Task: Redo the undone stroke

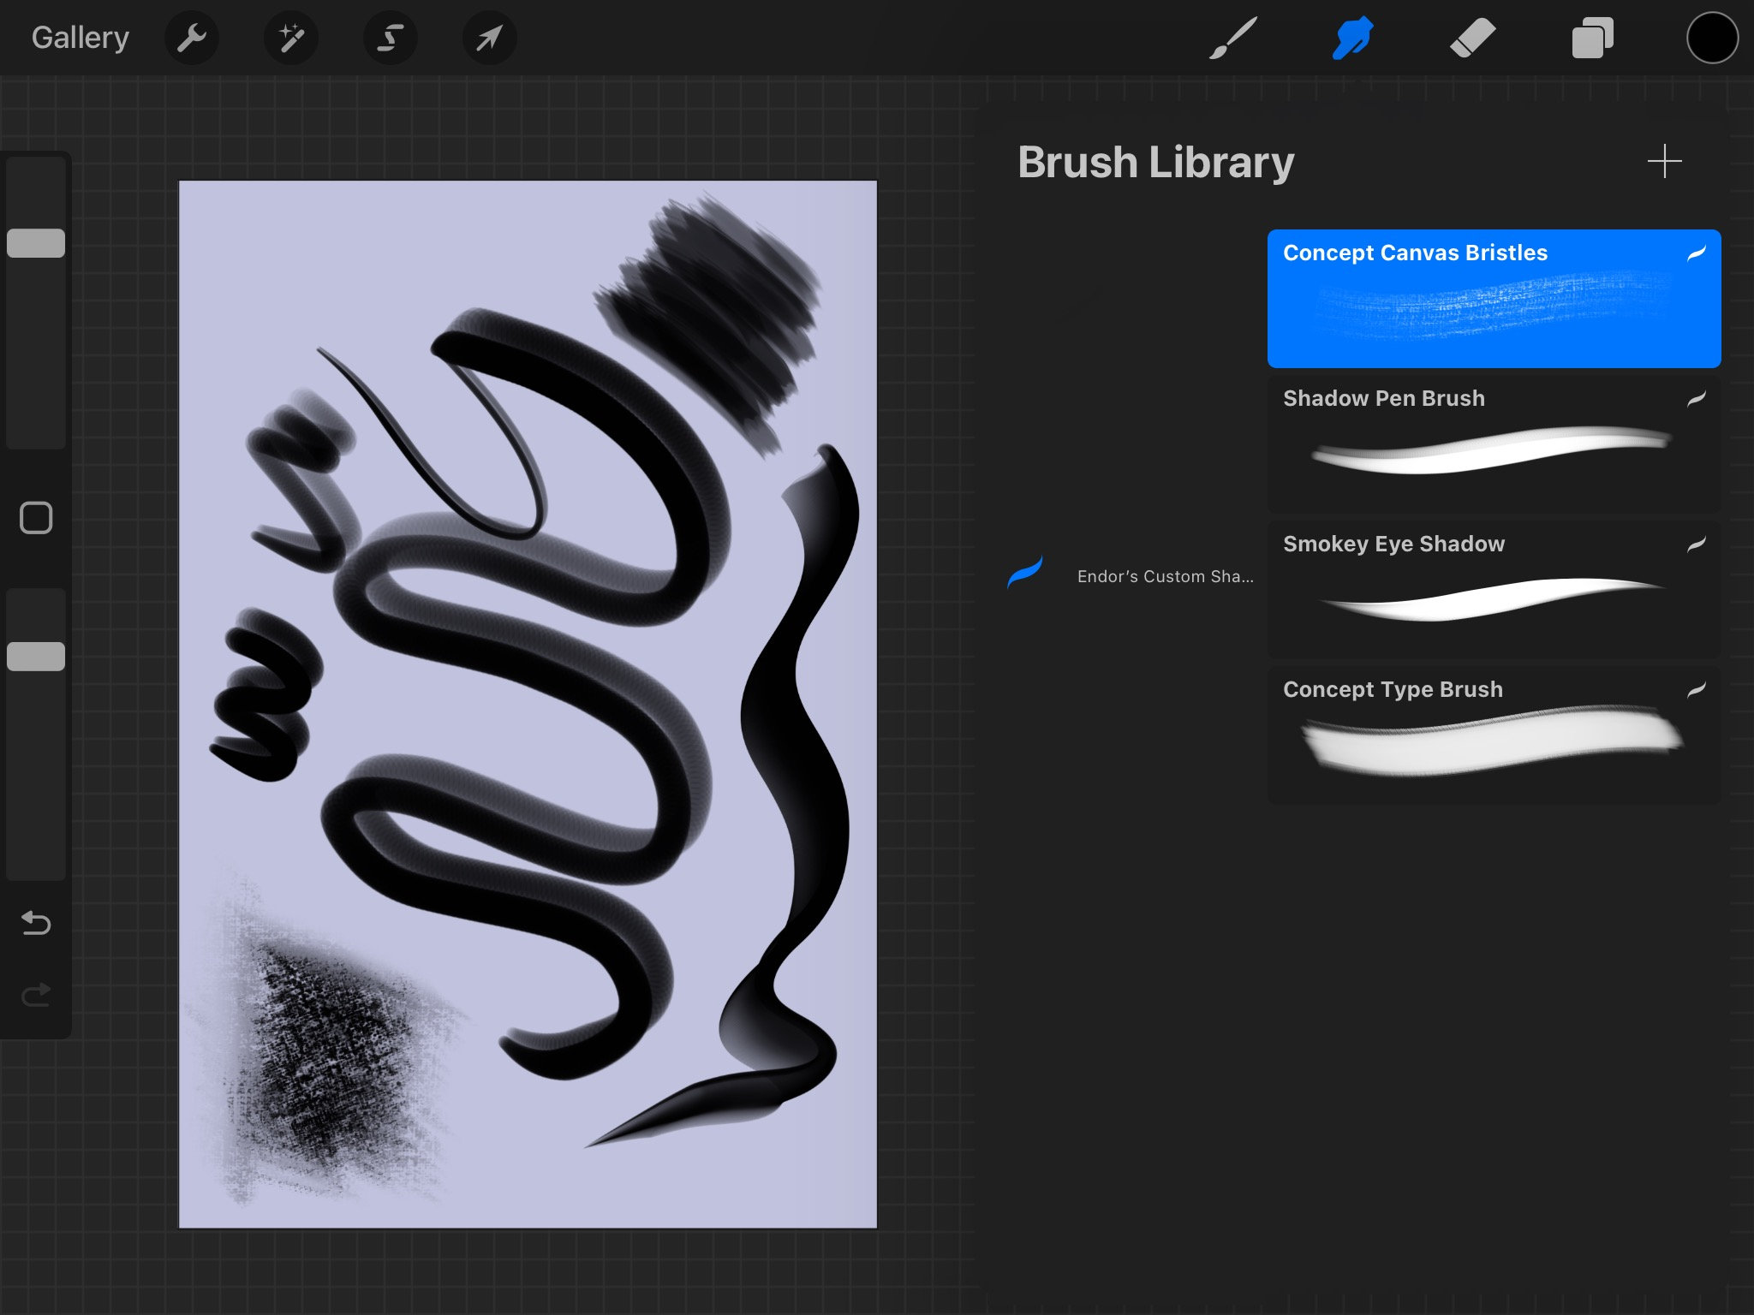Action: [35, 996]
